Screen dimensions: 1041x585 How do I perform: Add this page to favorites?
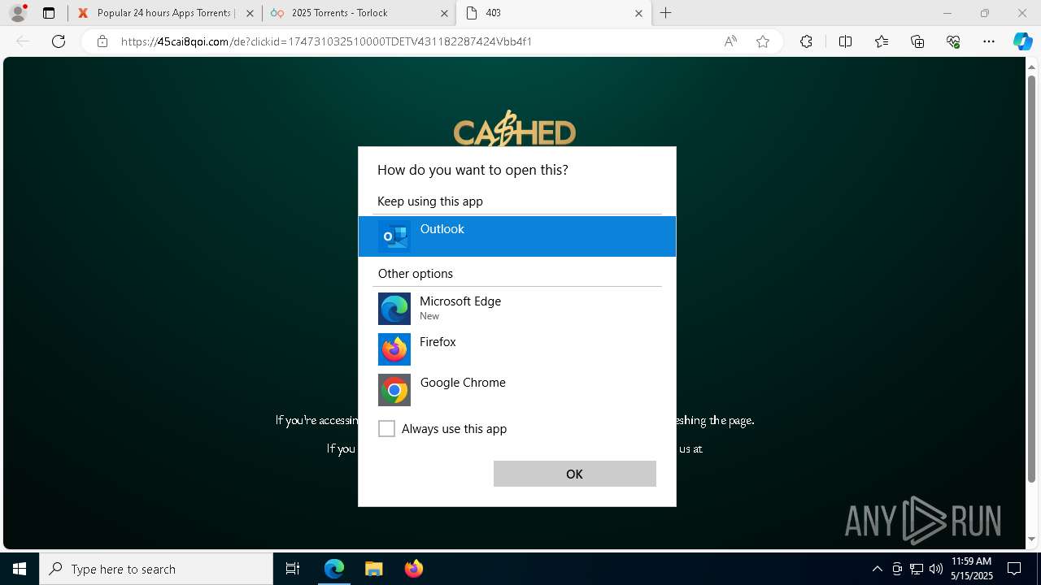click(763, 41)
